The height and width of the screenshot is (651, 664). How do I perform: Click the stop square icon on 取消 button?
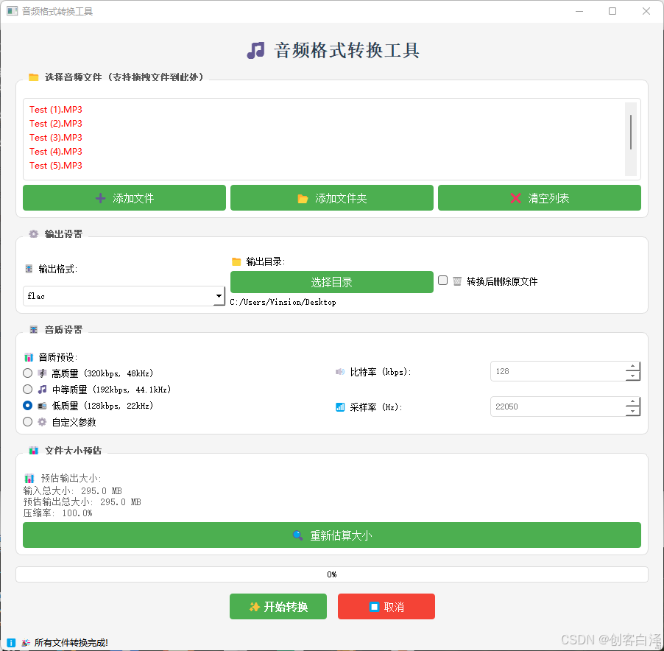[374, 607]
